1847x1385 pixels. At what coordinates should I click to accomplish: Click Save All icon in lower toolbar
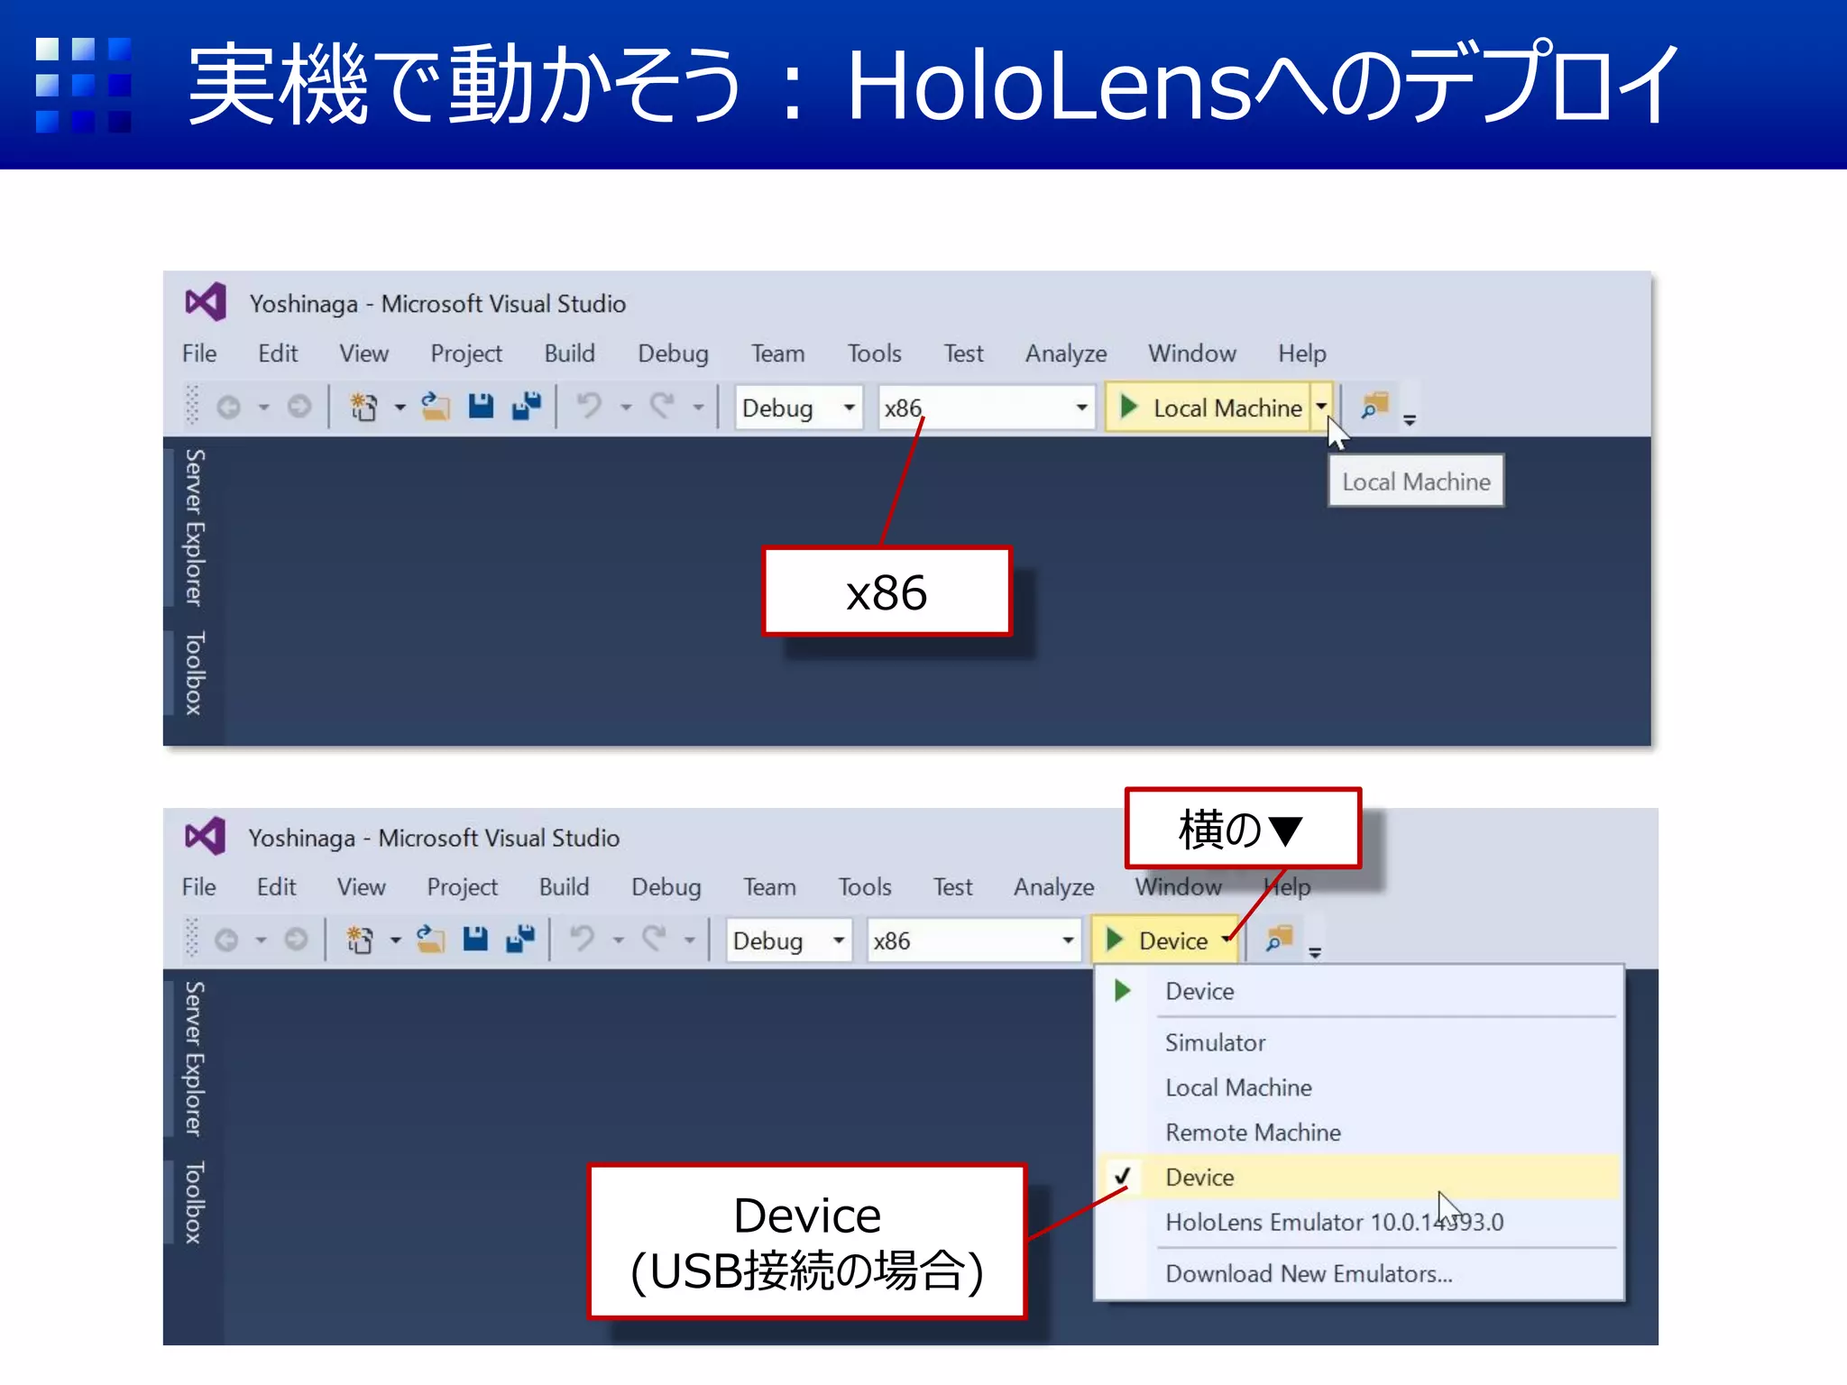pyautogui.click(x=520, y=940)
